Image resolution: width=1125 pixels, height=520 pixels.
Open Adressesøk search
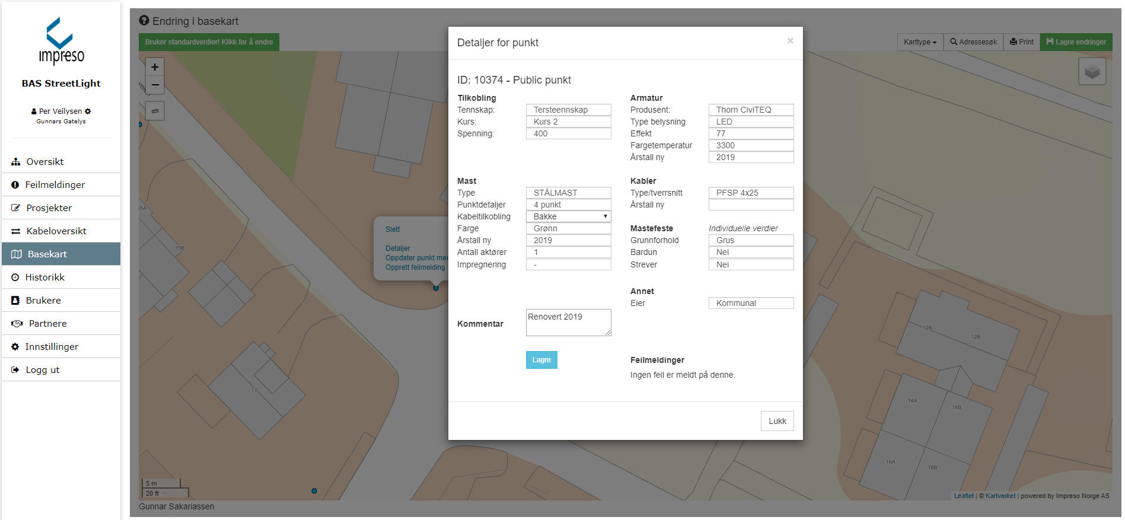973,42
